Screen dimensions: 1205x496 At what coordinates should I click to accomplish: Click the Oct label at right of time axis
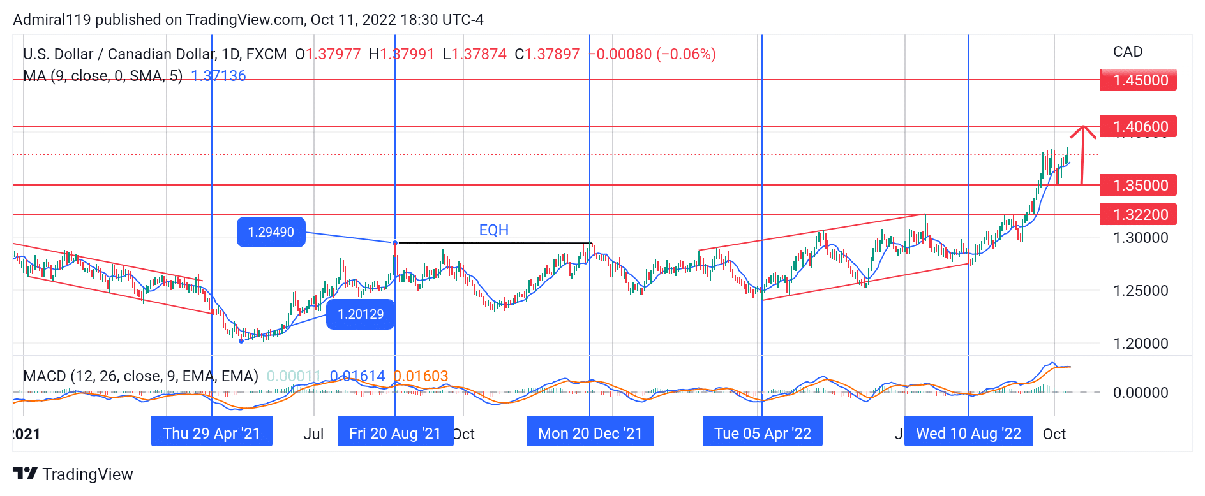click(1054, 434)
